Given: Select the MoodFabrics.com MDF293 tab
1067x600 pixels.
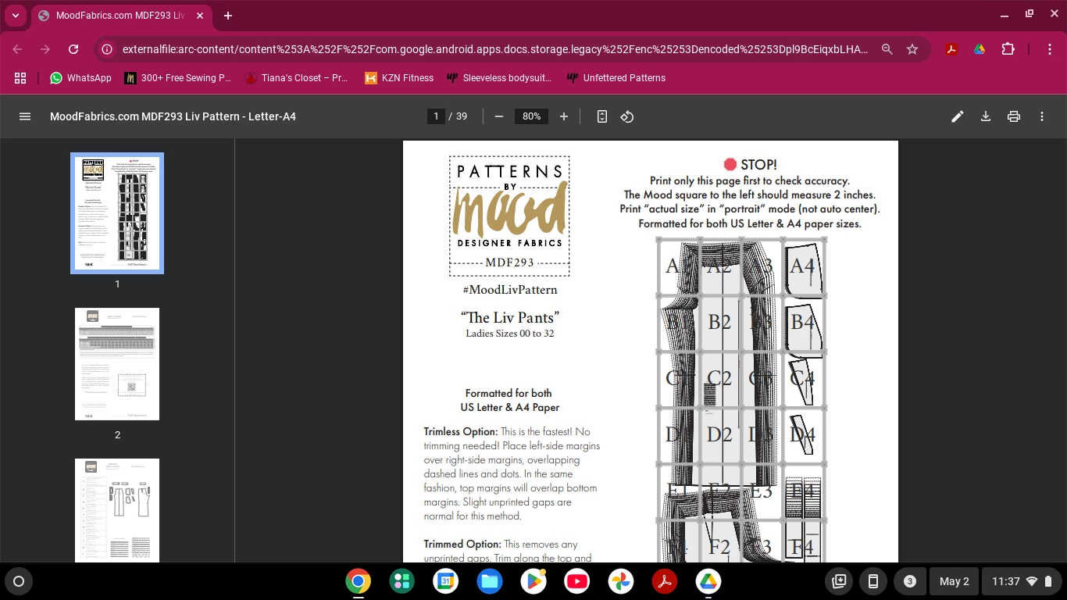Looking at the screenshot, I should coord(123,16).
